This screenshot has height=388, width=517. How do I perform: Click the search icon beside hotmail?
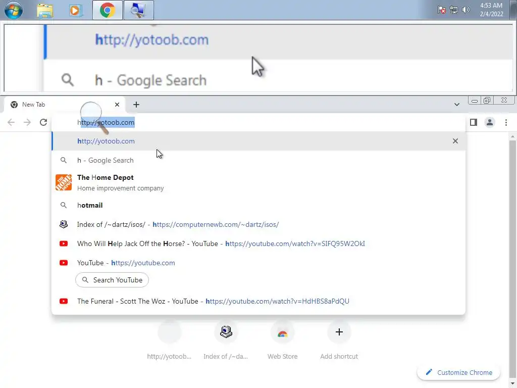[64, 205]
